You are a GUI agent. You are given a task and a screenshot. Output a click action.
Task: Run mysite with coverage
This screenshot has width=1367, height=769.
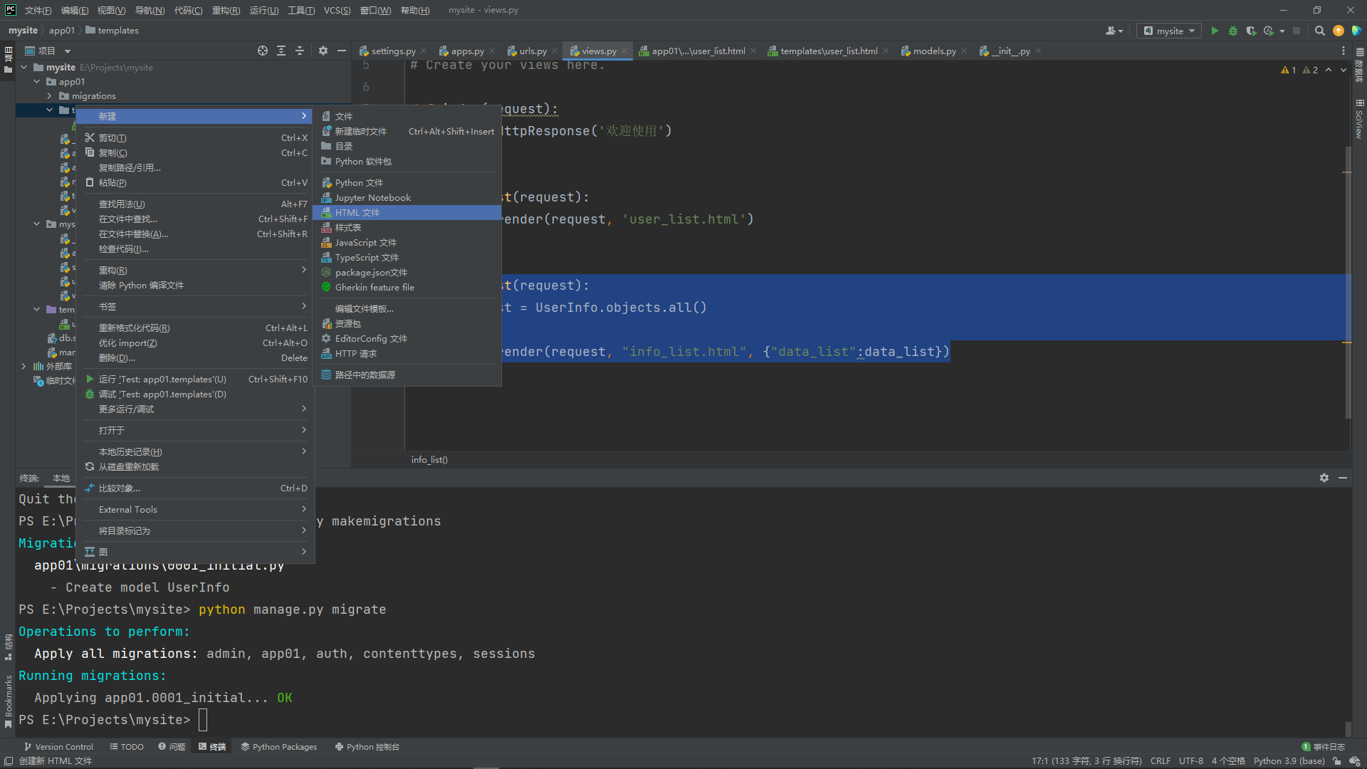1251,31
